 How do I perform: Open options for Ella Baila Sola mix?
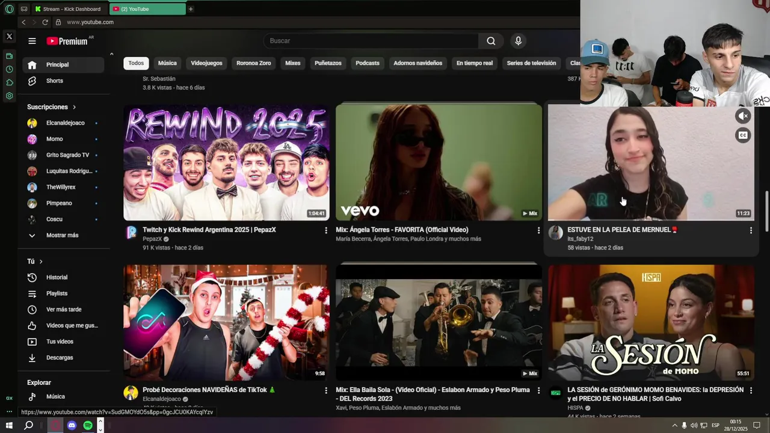coord(538,390)
